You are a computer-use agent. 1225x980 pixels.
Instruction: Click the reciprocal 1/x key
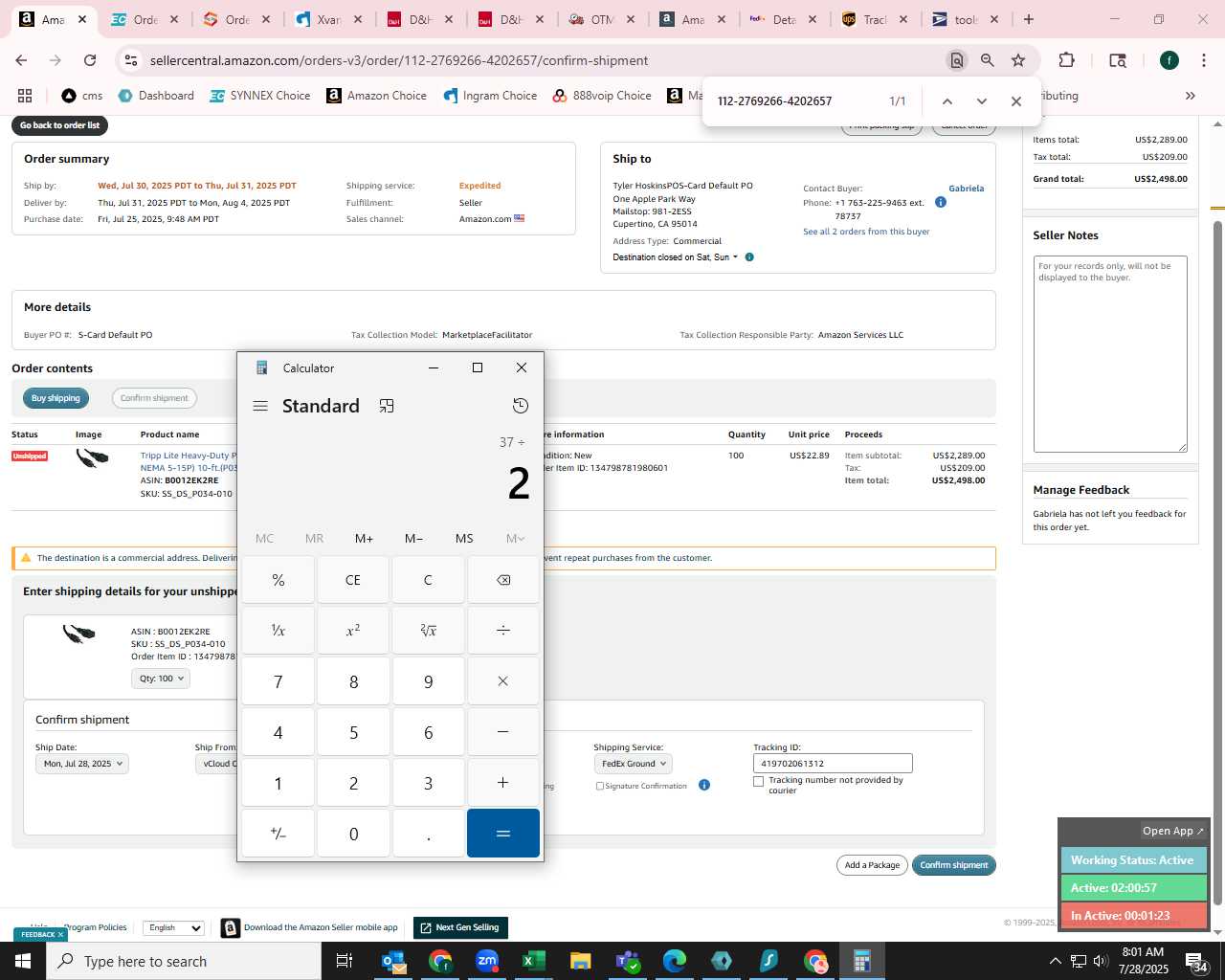click(x=278, y=630)
